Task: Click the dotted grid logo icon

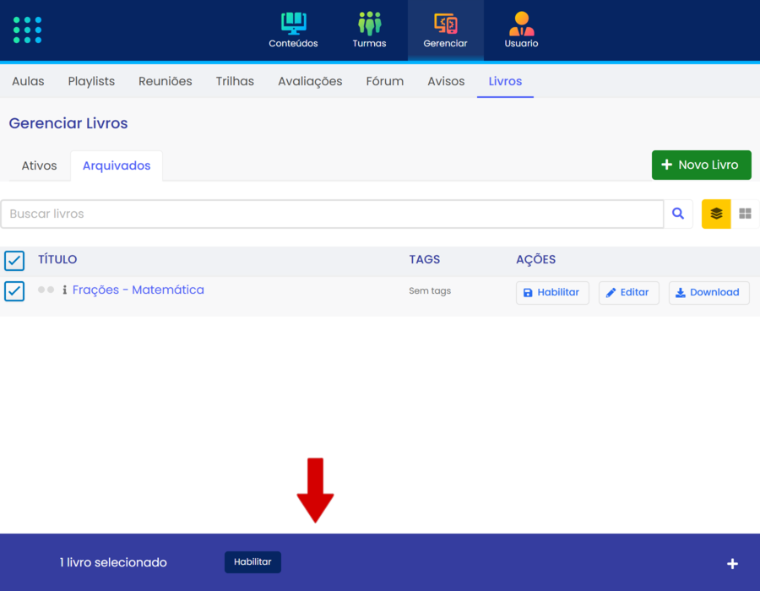Action: [27, 30]
